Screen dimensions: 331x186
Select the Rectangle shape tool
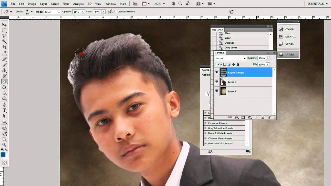[x=4, y=122]
